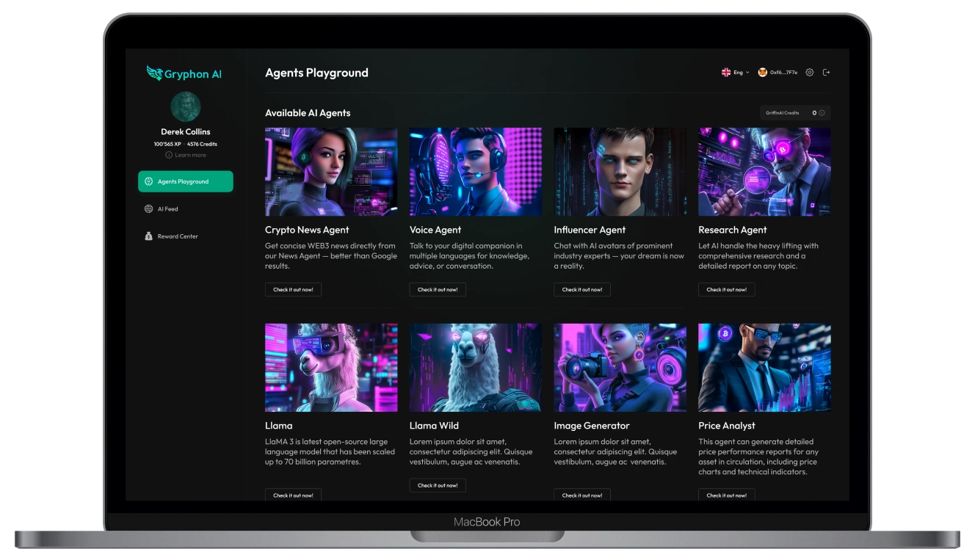This screenshot has width=975, height=549.
Task: Open settings via the gear icon
Action: click(x=810, y=73)
